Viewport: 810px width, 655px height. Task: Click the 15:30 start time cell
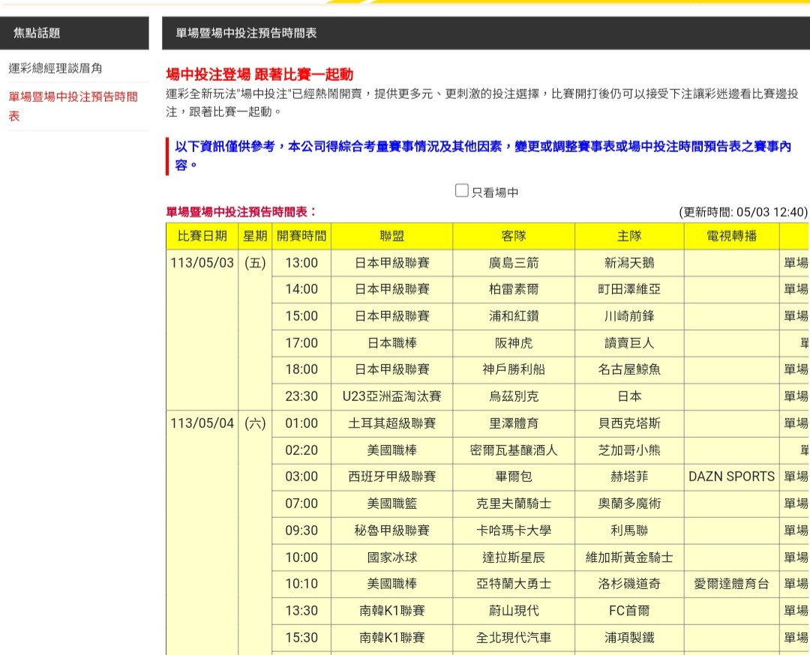[x=301, y=638]
